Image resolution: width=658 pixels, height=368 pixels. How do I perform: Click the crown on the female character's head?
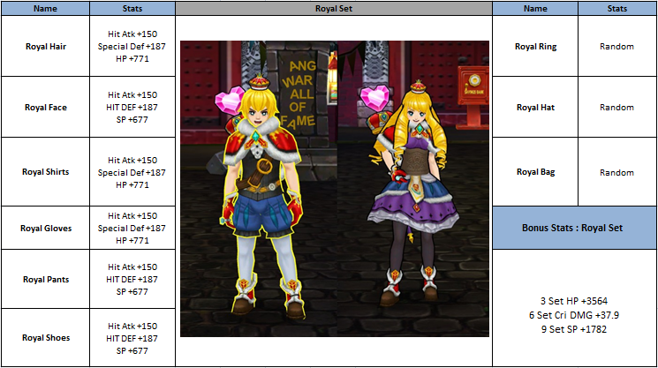click(x=417, y=88)
